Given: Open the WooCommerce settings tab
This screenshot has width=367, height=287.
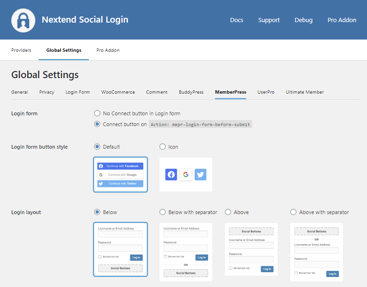Looking at the screenshot, I should click(x=118, y=92).
